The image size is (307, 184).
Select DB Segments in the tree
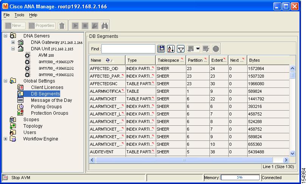45,94
